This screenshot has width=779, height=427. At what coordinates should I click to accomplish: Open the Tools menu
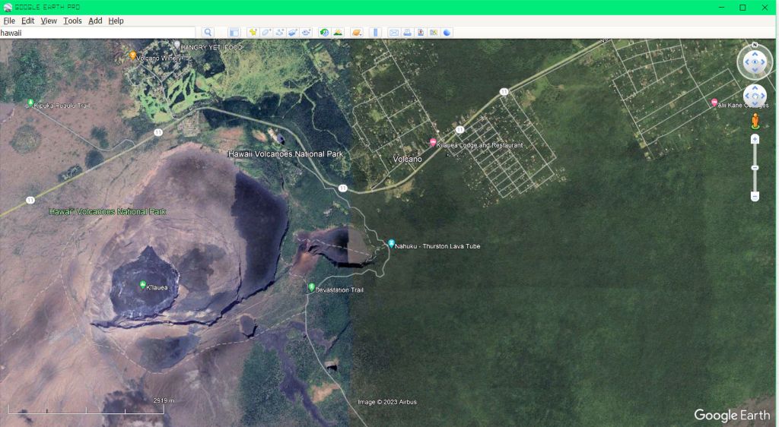tap(72, 21)
